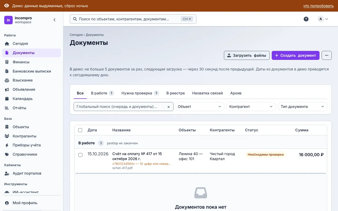Screen dimensions: 338x211
Task: Click the upload icon on Загрузить файлы
Action: (229, 55)
